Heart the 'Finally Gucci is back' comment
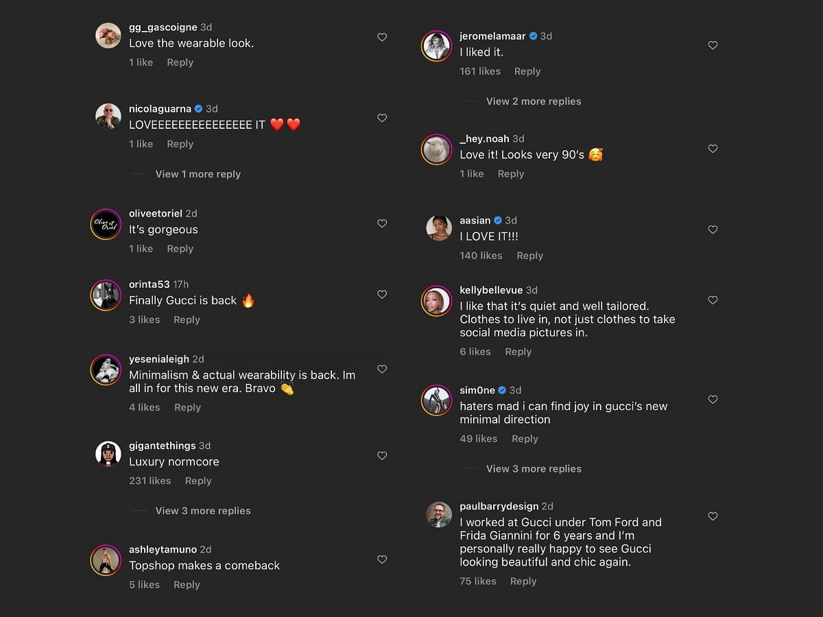Screen dimensions: 823x617 point(382,294)
